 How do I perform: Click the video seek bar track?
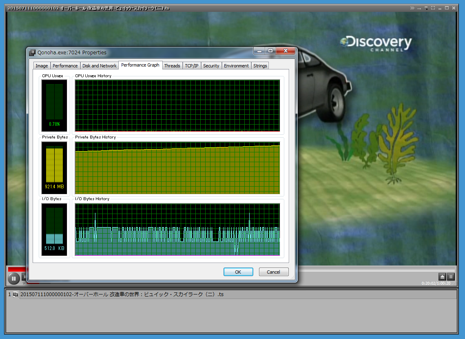367,269
